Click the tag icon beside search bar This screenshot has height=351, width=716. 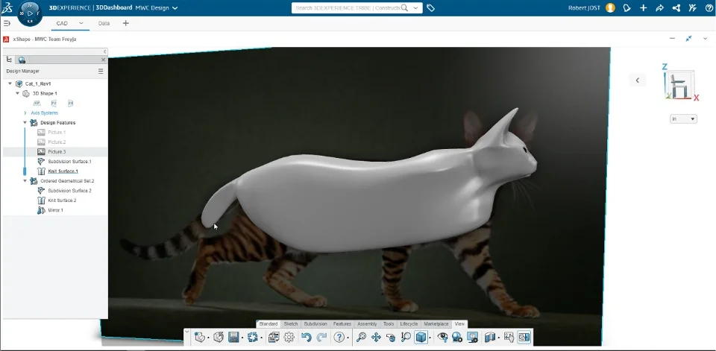[x=431, y=8]
